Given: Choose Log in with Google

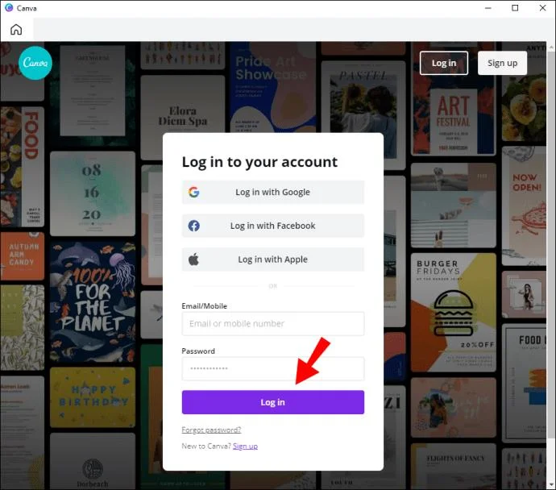Looking at the screenshot, I should pyautogui.click(x=272, y=192).
